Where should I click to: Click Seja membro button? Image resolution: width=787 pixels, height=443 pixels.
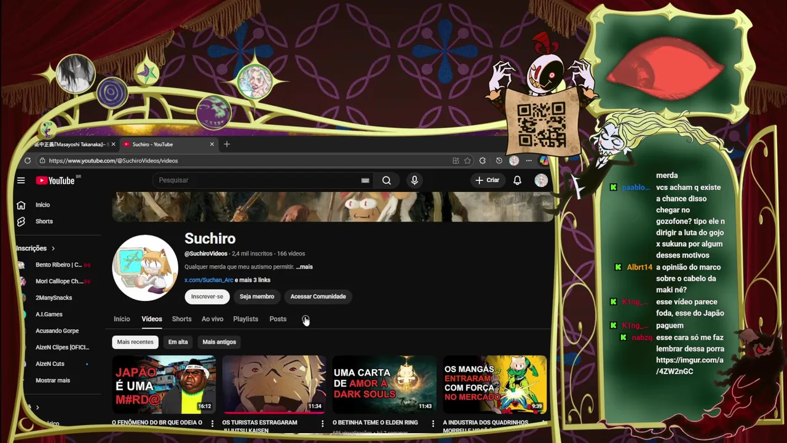click(x=257, y=297)
